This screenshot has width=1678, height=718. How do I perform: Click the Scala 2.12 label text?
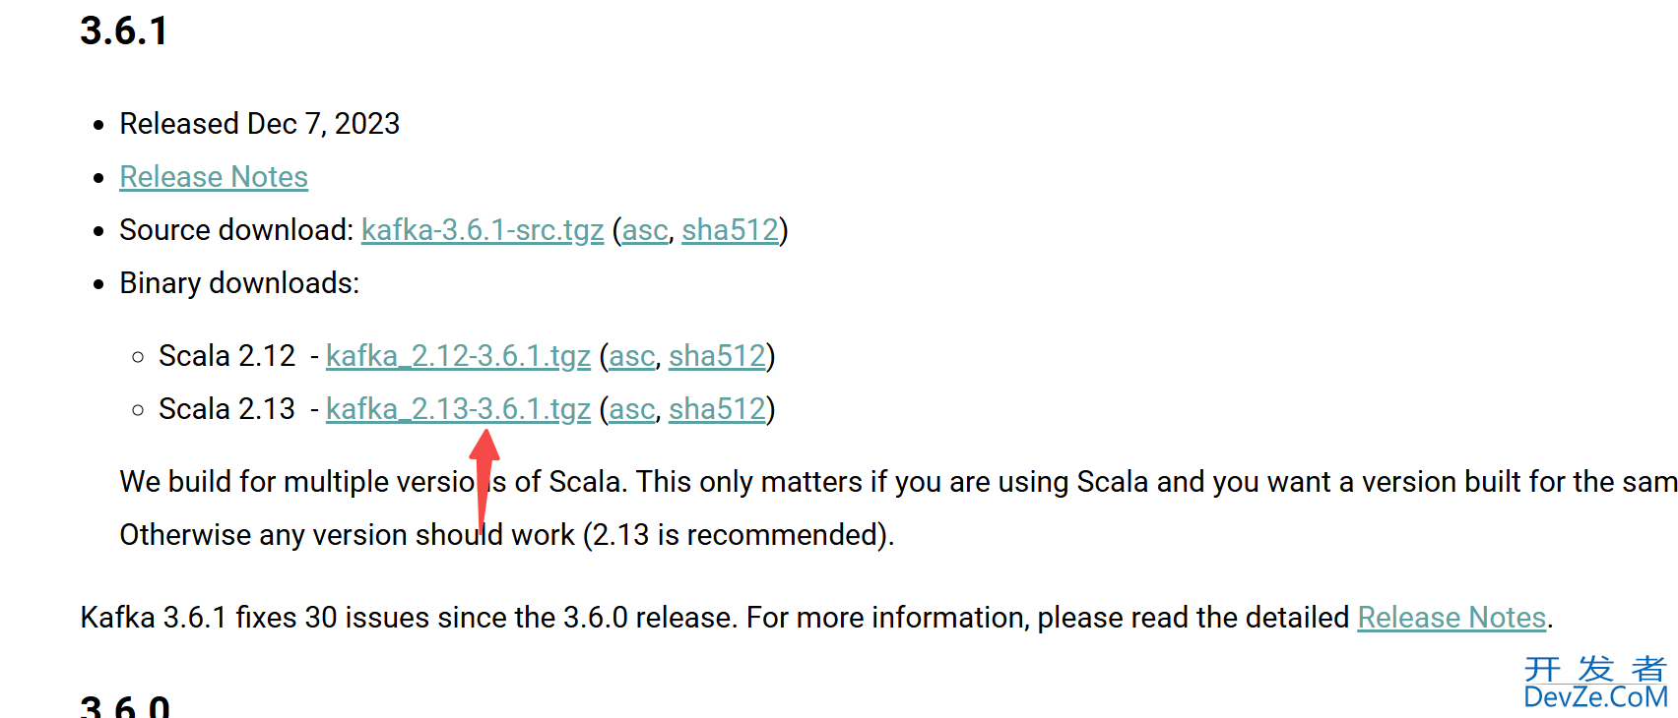(x=226, y=356)
